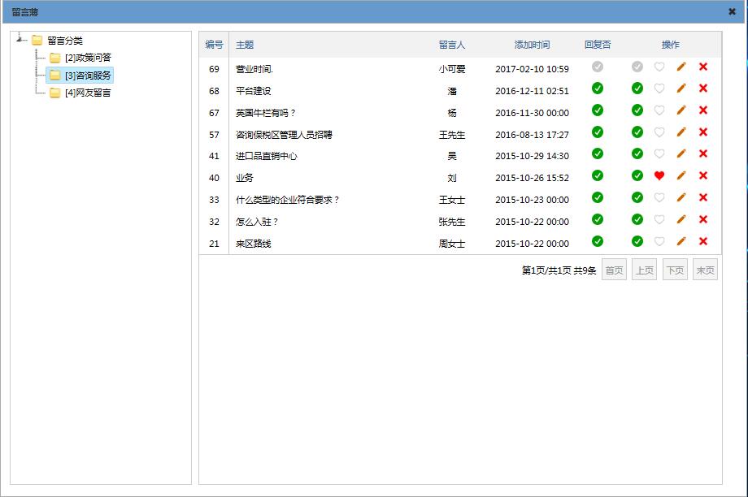Delete message 21 "来区路线" with red X

click(x=703, y=241)
